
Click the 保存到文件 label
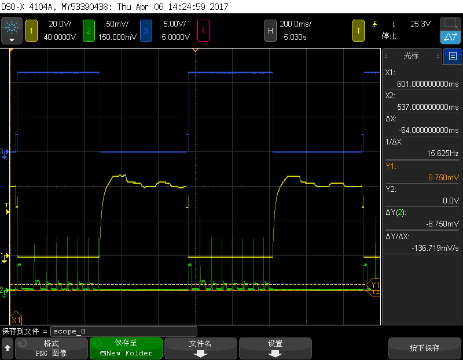pyautogui.click(x=20, y=332)
